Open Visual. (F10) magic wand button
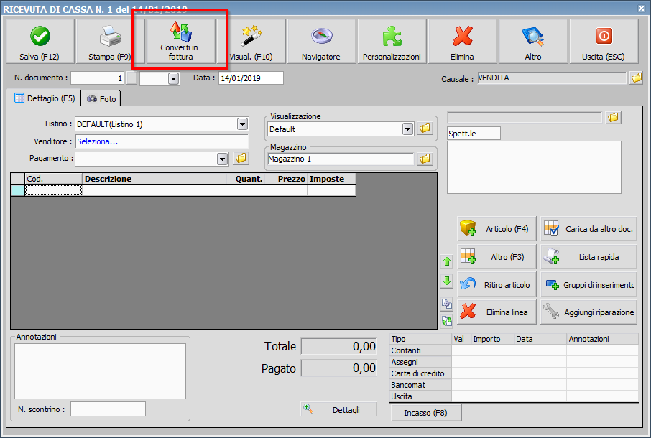Viewport: 651px width, 438px height. (251, 41)
